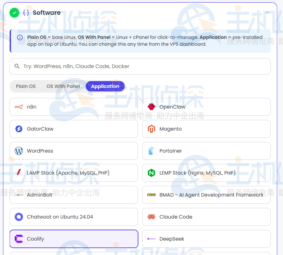Click the AdminBolt logo icon
Viewport: 283px width, 255px height.
(x=19, y=195)
